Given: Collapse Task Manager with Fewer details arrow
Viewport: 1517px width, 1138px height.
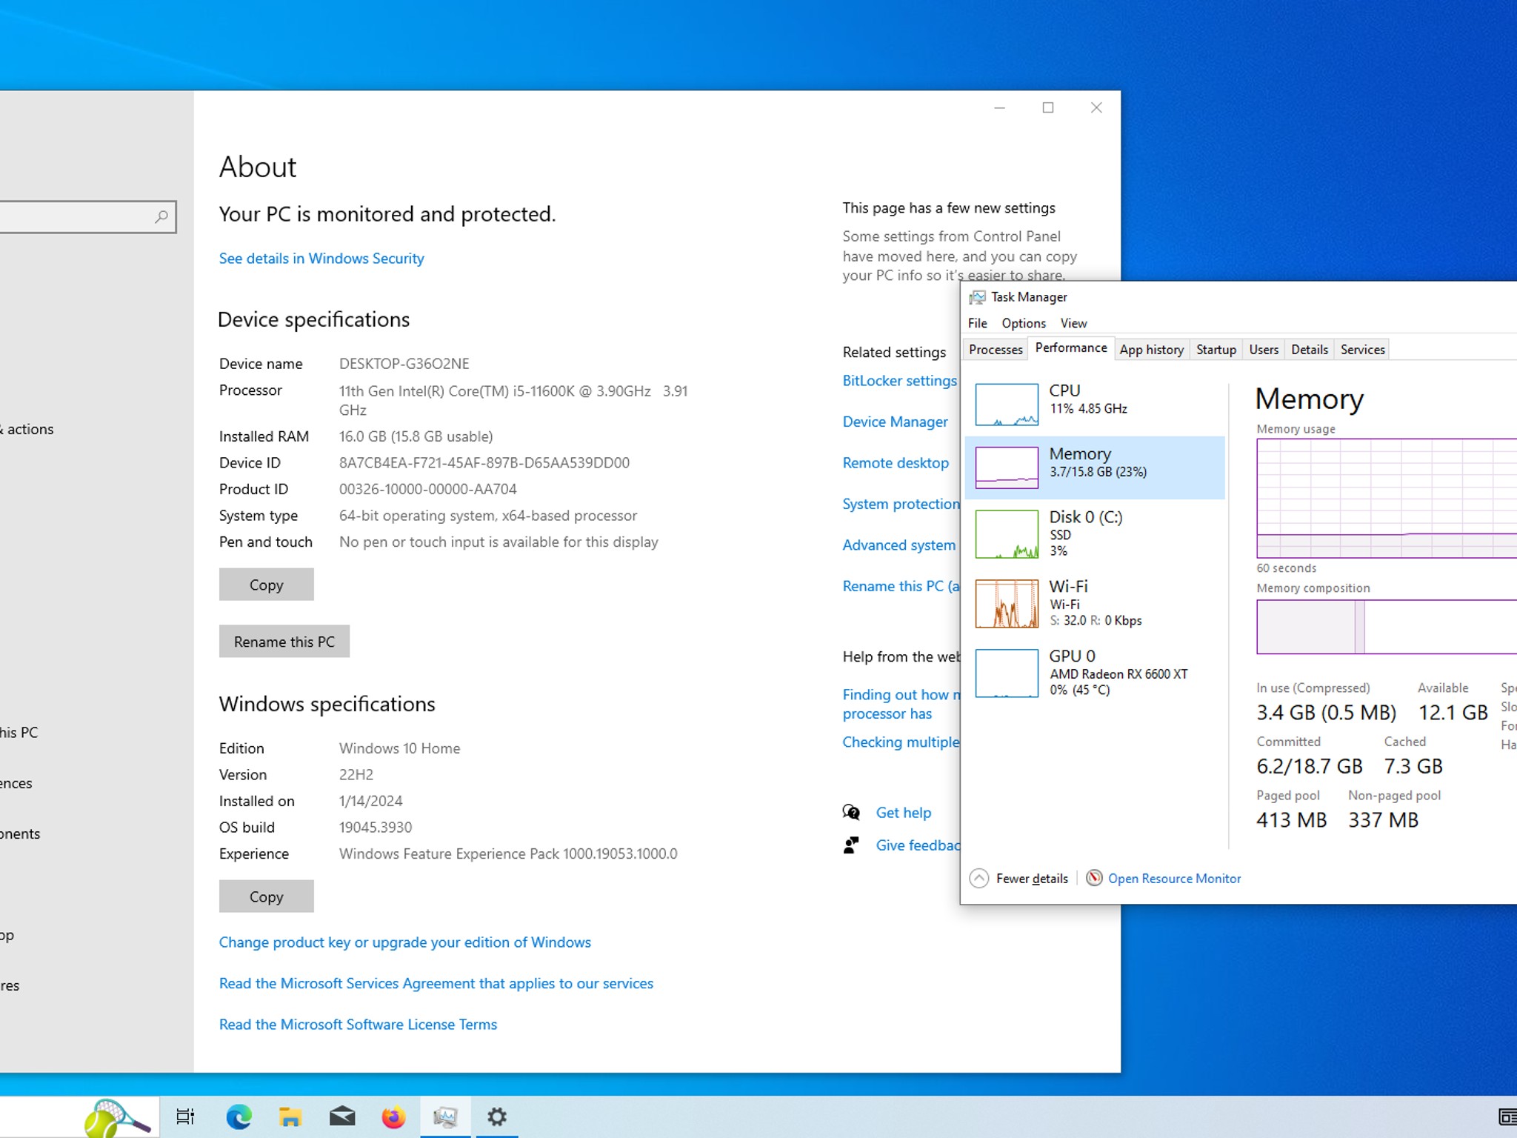Looking at the screenshot, I should pos(978,878).
